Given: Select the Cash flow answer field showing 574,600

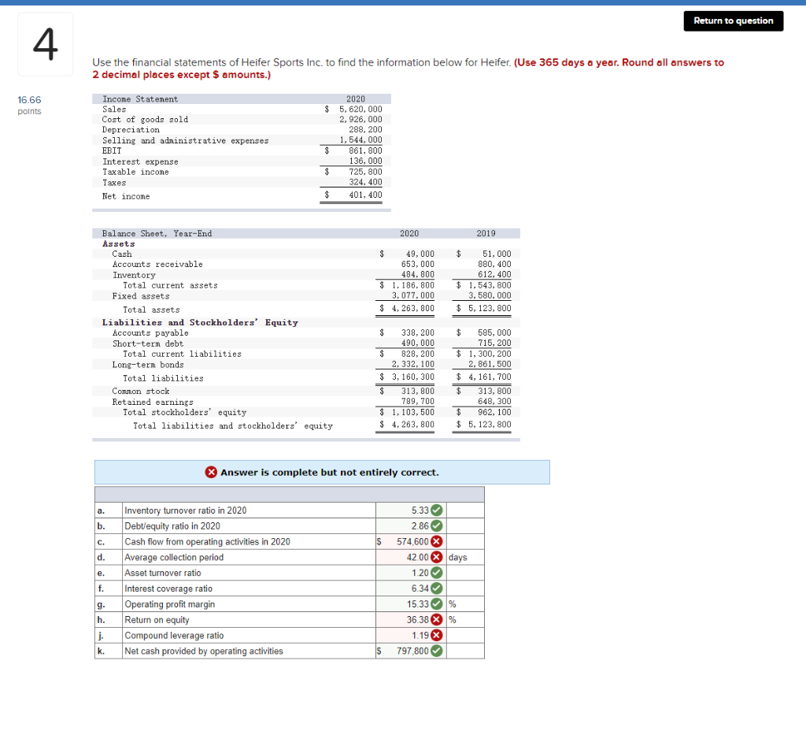Looking at the screenshot, I should tap(409, 541).
